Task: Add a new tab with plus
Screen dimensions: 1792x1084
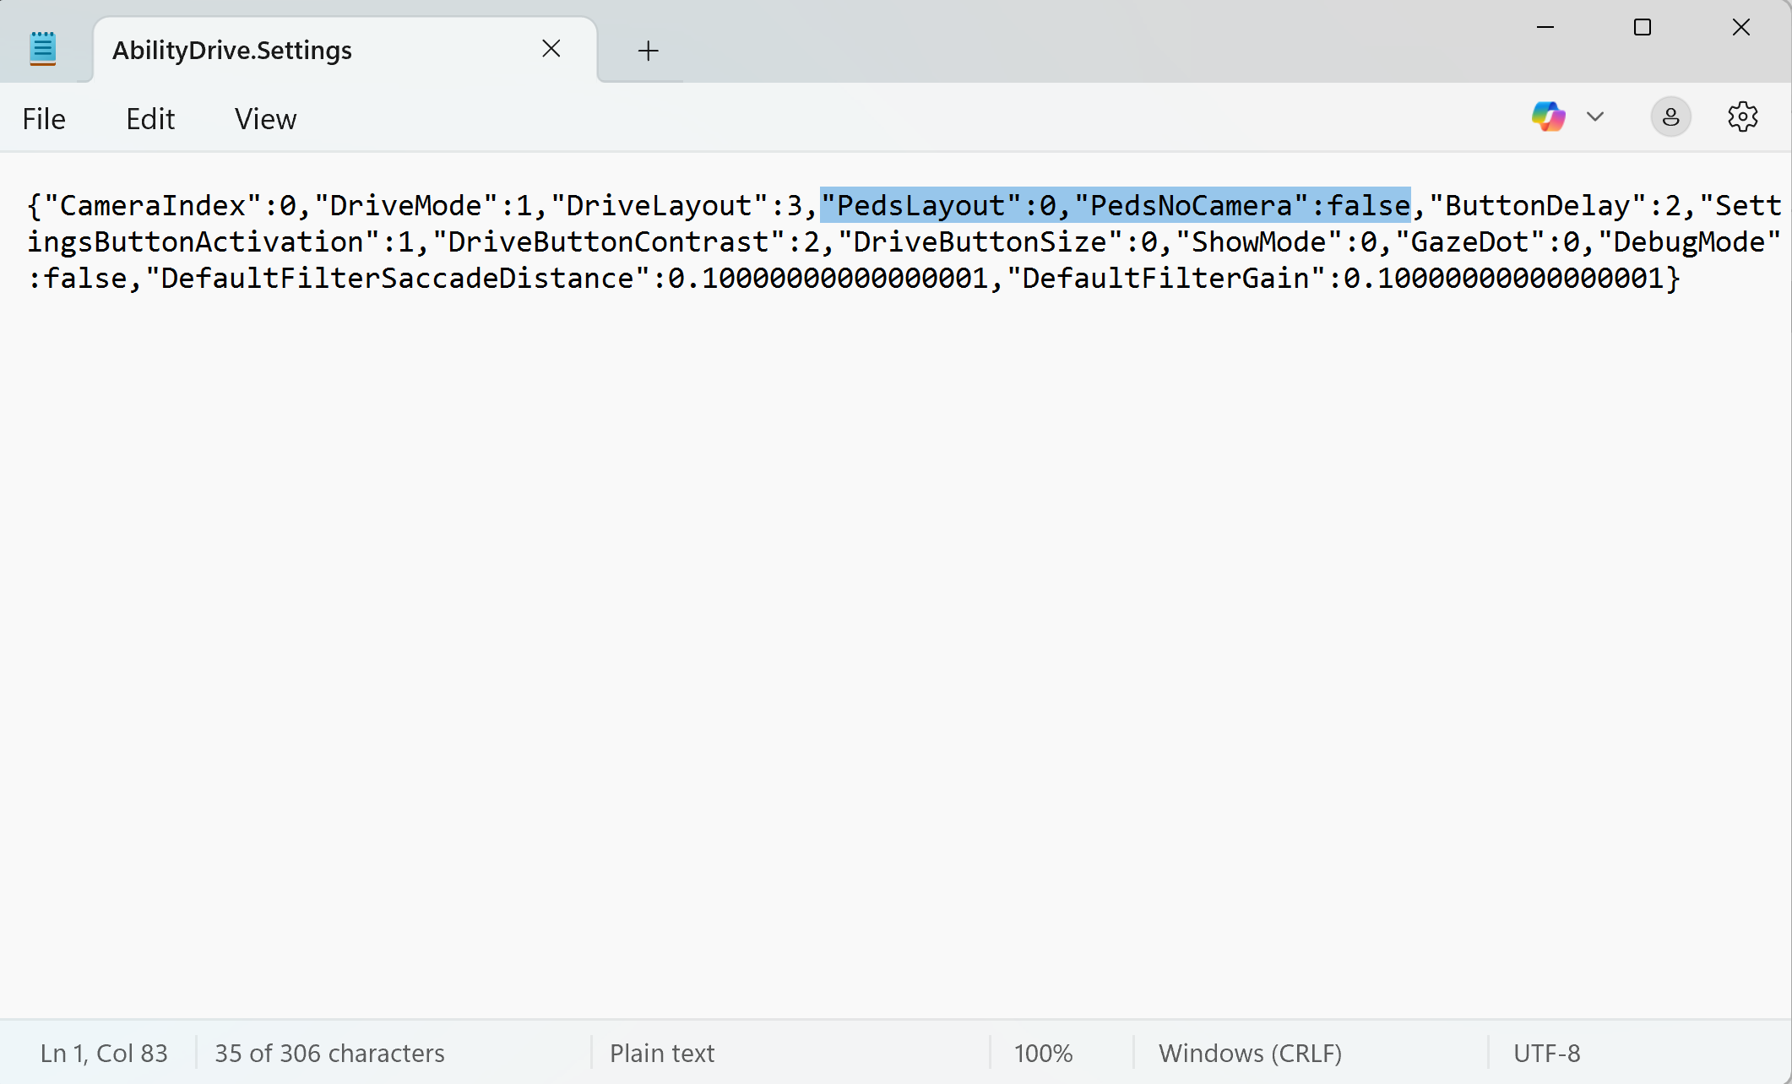Action: point(648,51)
